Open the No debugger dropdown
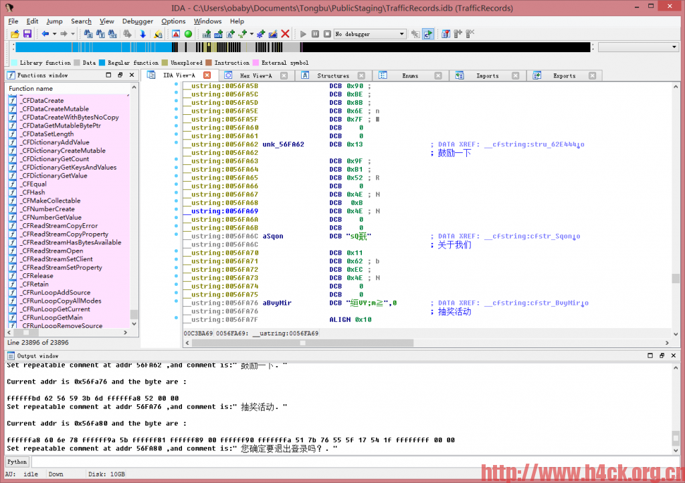 click(x=370, y=34)
